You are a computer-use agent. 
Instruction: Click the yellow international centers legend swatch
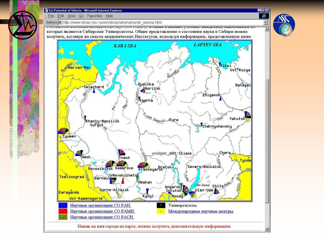161,211
